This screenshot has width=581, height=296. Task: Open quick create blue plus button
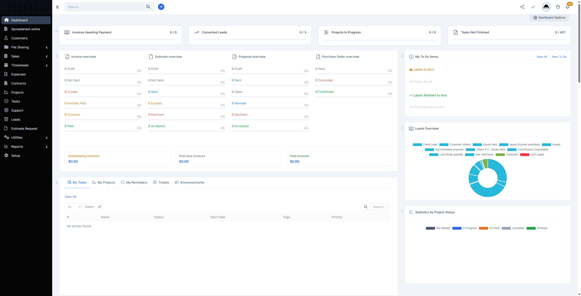[161, 7]
